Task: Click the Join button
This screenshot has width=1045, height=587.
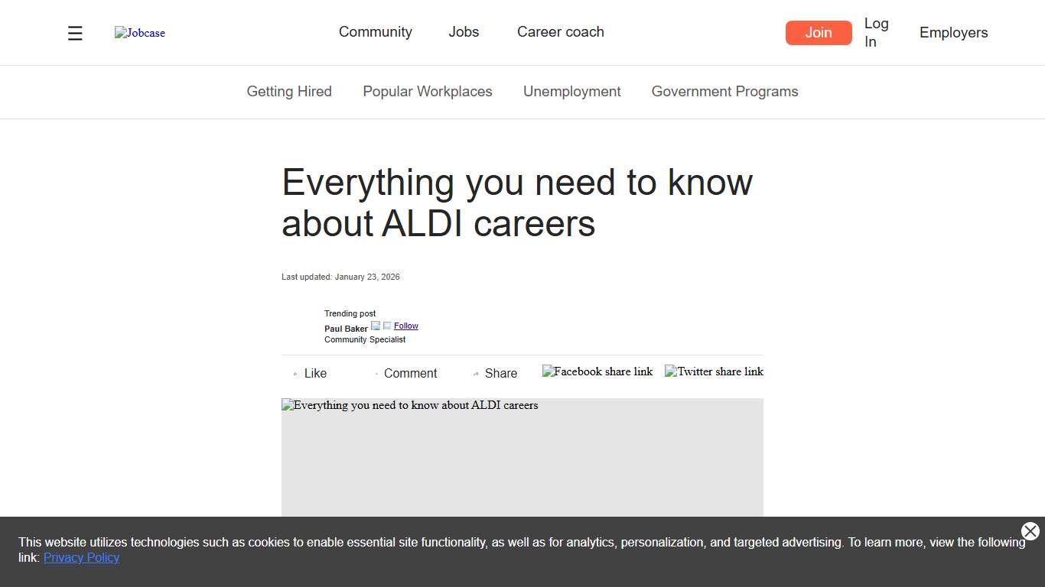Action: coord(819,33)
